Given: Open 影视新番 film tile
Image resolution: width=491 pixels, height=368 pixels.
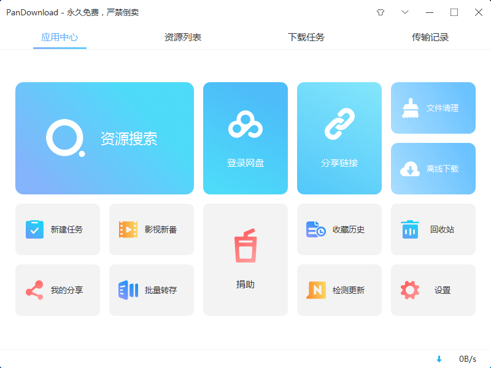Looking at the screenshot, I should tap(152, 229).
